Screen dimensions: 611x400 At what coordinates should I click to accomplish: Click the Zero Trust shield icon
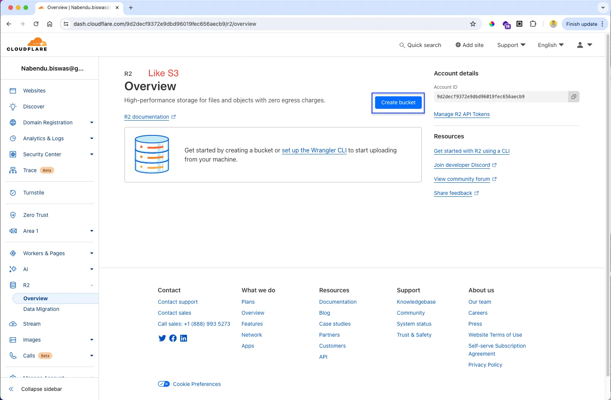coord(13,215)
